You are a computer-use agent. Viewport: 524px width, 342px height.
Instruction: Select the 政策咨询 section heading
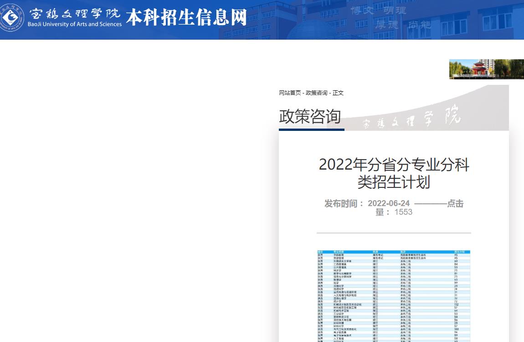point(310,117)
